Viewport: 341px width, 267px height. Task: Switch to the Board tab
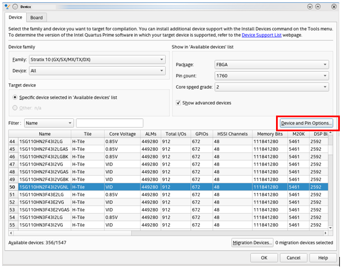[x=37, y=18]
